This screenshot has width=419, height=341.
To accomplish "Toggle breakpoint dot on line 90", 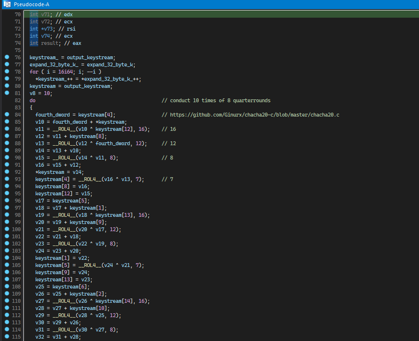I will pyautogui.click(x=7, y=158).
